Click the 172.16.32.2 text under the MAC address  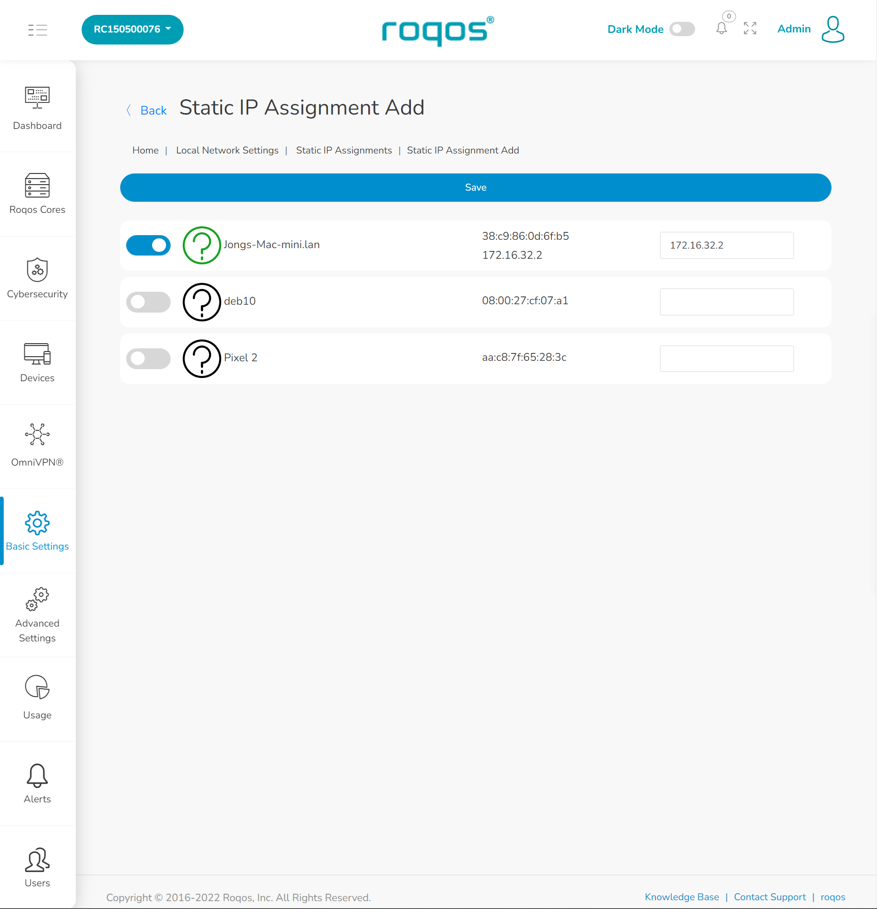(512, 255)
